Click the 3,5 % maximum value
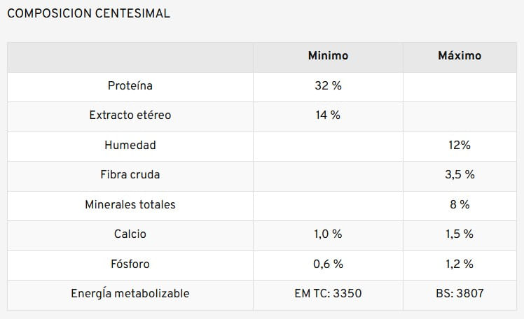Viewport: 524px width, 319px height. (x=460, y=175)
